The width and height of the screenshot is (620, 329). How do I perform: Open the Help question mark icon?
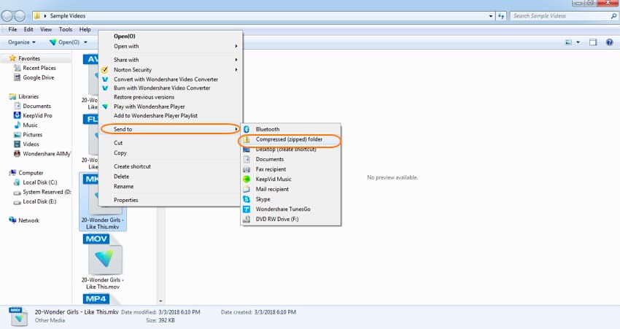(x=609, y=42)
